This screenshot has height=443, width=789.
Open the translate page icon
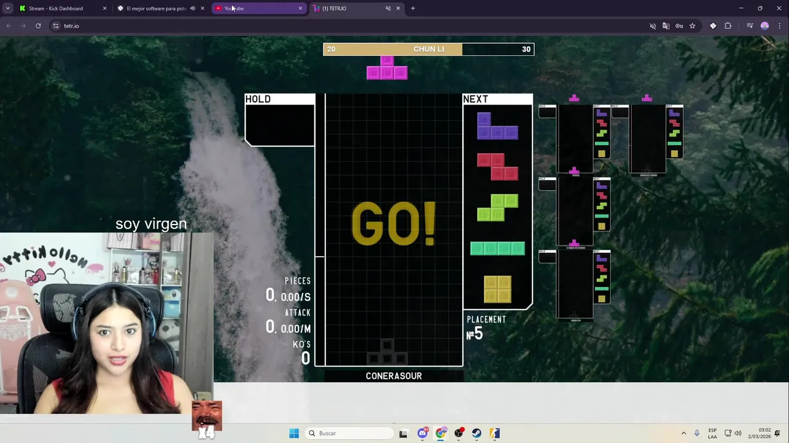pyautogui.click(x=666, y=26)
